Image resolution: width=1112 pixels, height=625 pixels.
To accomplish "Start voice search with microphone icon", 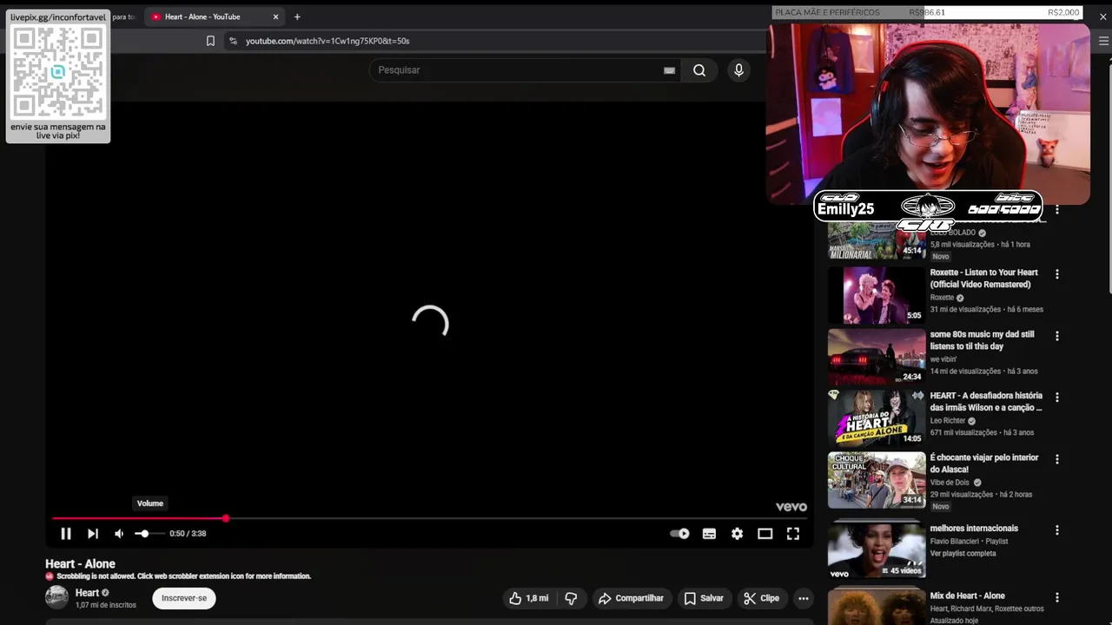I will pyautogui.click(x=738, y=70).
